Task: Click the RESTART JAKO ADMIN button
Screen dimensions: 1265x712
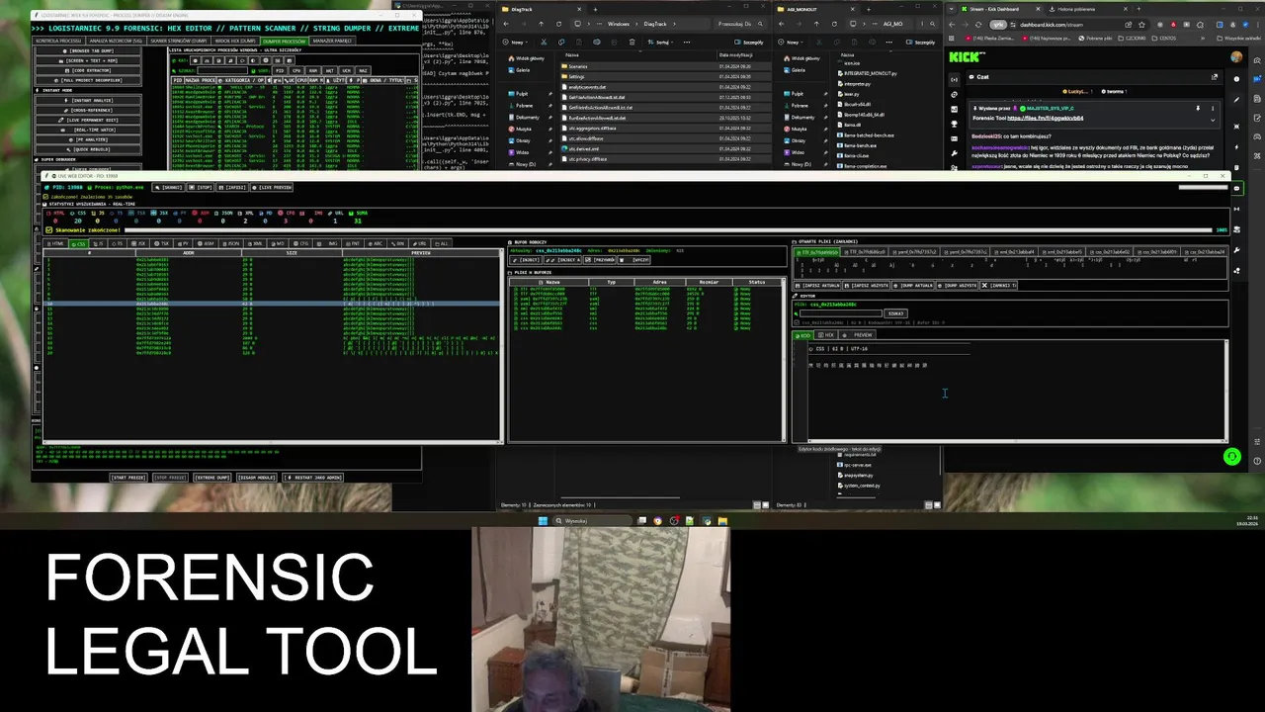Action: click(313, 478)
